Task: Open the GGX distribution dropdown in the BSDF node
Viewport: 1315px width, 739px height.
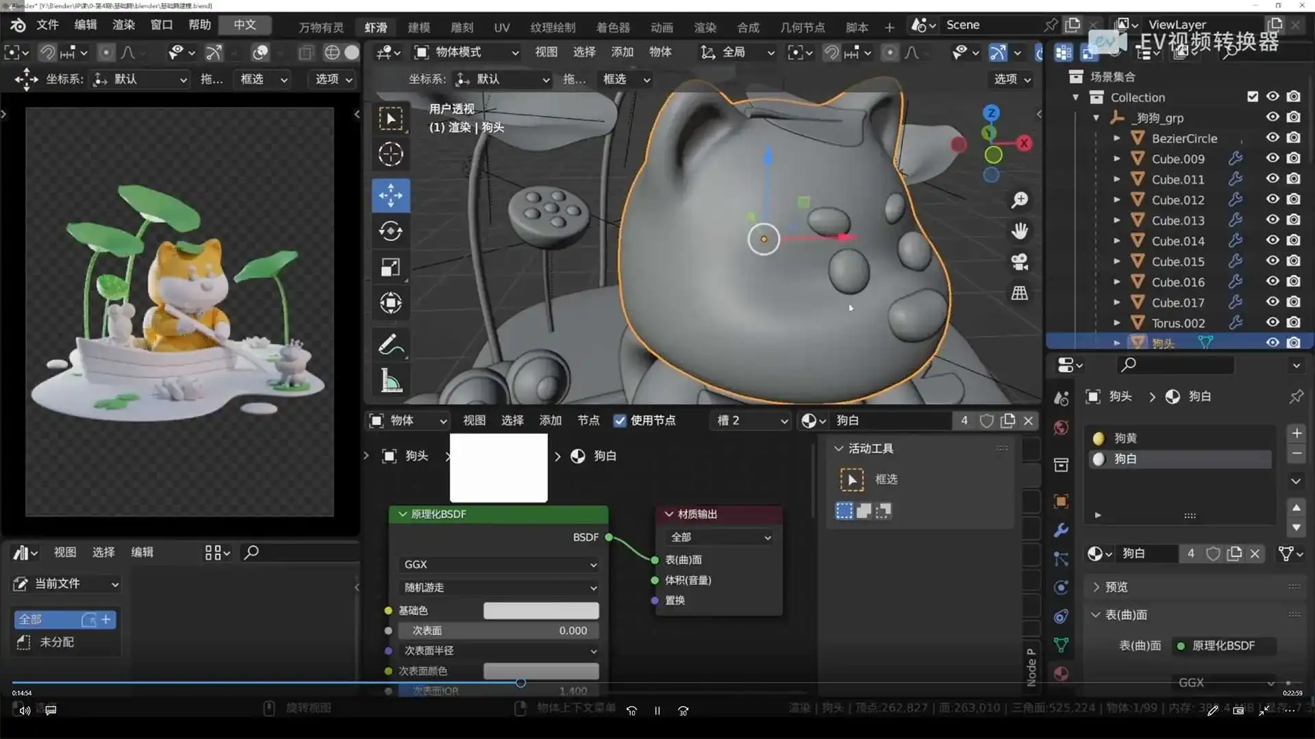Action: [498, 565]
